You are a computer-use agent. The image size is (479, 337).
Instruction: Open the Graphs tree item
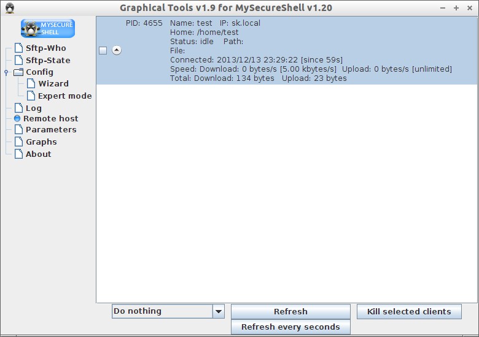coord(41,142)
